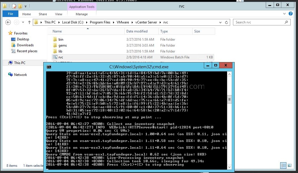
Task: Click the Forward navigation arrow
Action: [16, 22]
